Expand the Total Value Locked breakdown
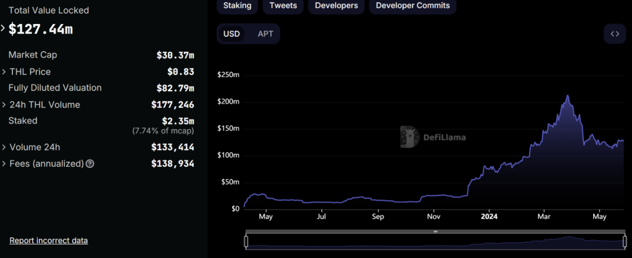Viewport: 632px width, 258px height. point(3,28)
